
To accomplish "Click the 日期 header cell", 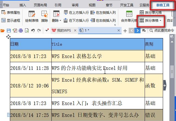I will 31,44.
